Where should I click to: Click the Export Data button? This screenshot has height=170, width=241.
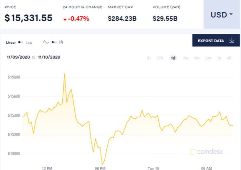click(216, 41)
